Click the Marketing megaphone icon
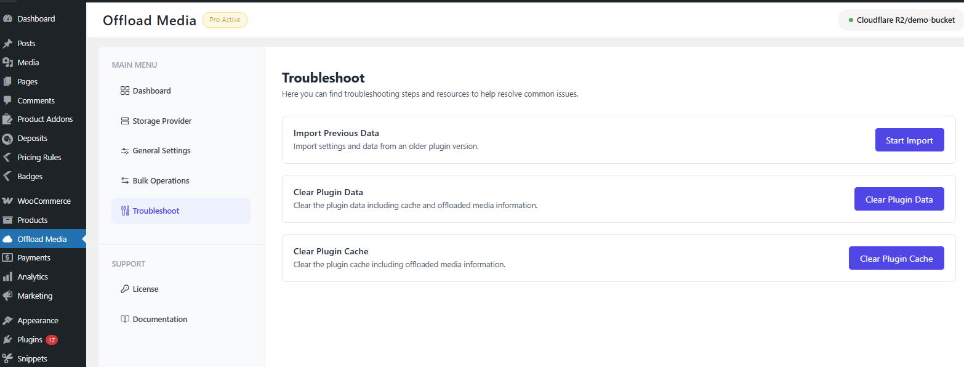The height and width of the screenshot is (367, 964). 8,296
